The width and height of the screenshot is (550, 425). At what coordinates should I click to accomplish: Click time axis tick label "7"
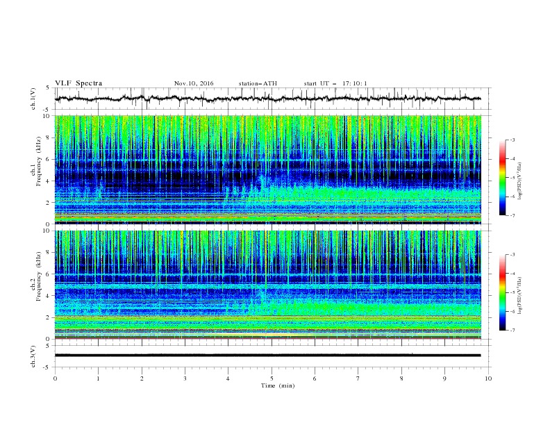358,378
